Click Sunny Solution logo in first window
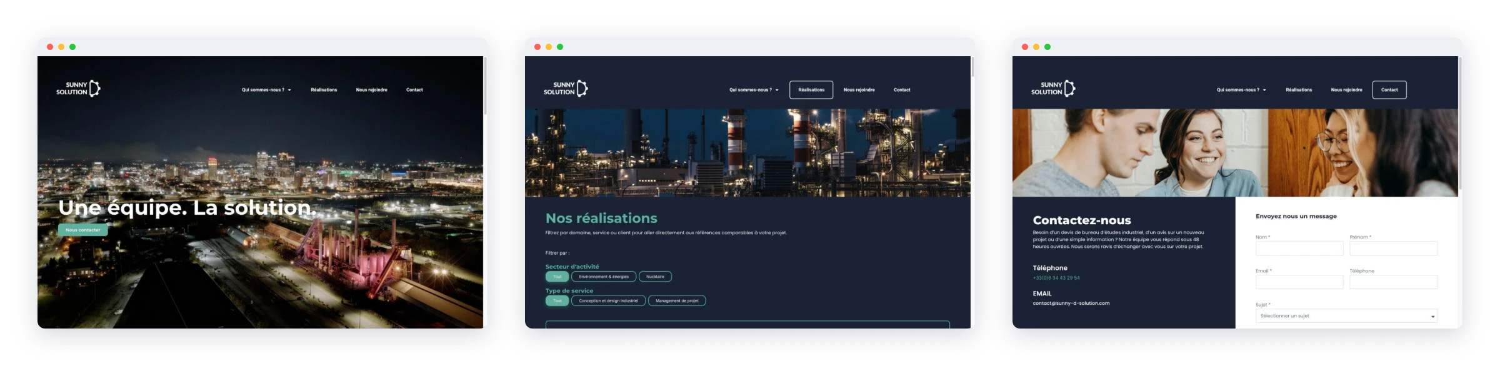Viewport: 1500px width, 366px height. 78,89
